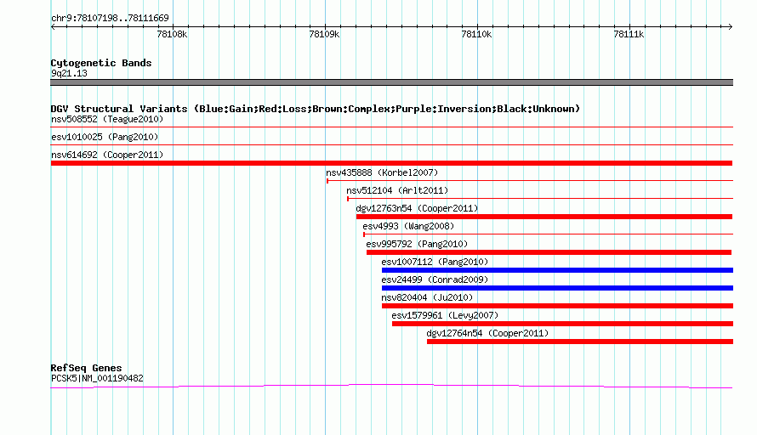
Task: Select variant label nsv435888 (Korbel2007)
Action: 382,172
